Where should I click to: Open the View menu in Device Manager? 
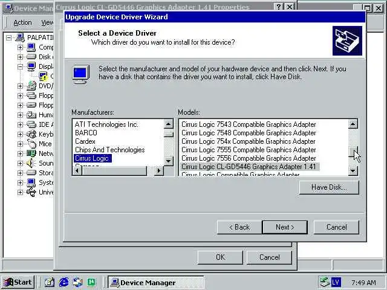(x=47, y=23)
